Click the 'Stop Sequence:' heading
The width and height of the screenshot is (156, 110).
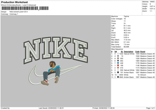coord(117,49)
